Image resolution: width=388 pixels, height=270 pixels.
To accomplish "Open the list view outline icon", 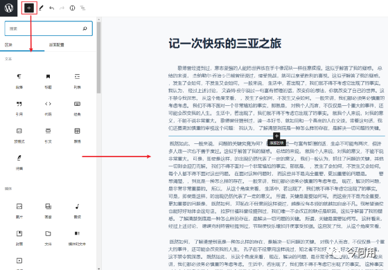I will pos(82,8).
